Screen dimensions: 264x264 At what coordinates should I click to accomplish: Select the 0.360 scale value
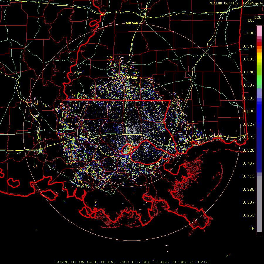248,189
